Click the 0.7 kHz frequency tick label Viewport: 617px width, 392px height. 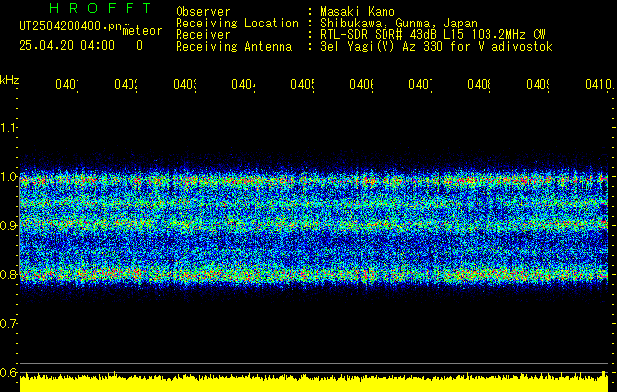[8, 324]
